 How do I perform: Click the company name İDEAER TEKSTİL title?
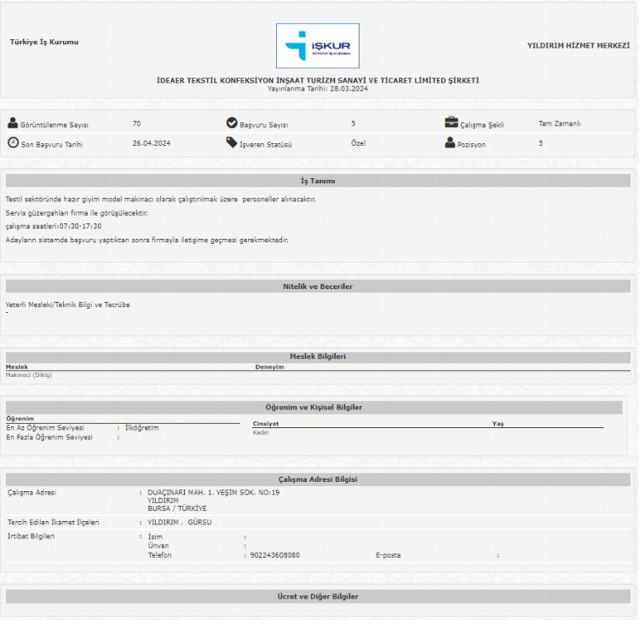(318, 80)
